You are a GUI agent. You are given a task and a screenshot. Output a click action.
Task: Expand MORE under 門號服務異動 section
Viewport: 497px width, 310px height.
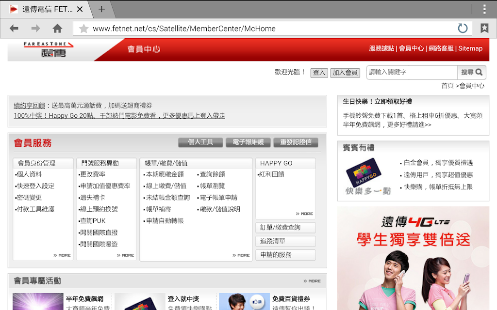[x=126, y=255]
